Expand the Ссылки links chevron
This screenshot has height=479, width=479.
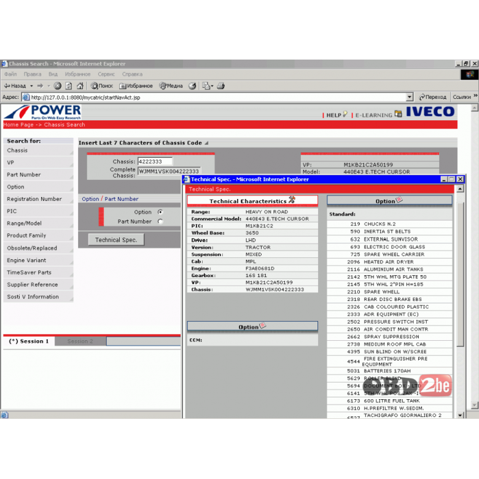coord(475,96)
